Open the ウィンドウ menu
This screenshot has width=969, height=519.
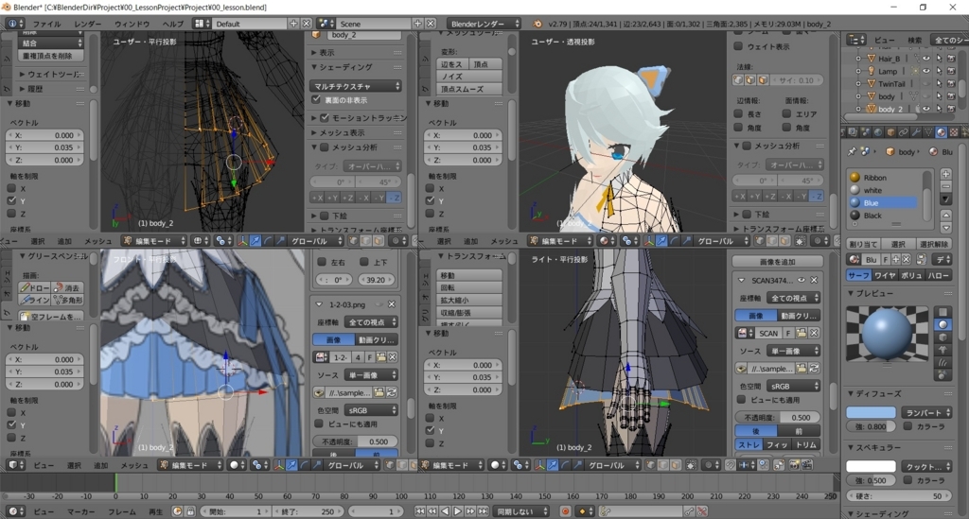[x=132, y=24]
